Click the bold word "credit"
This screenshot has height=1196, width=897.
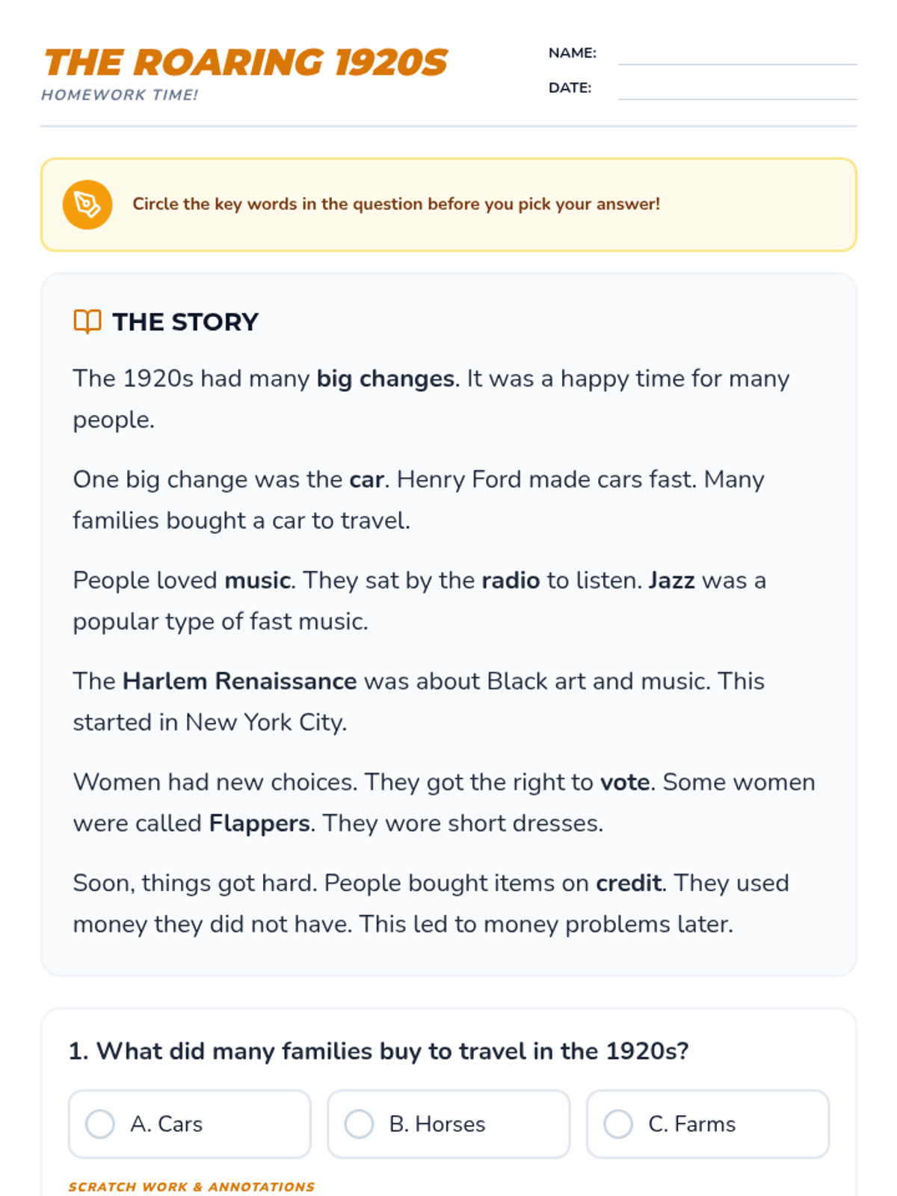coord(629,883)
